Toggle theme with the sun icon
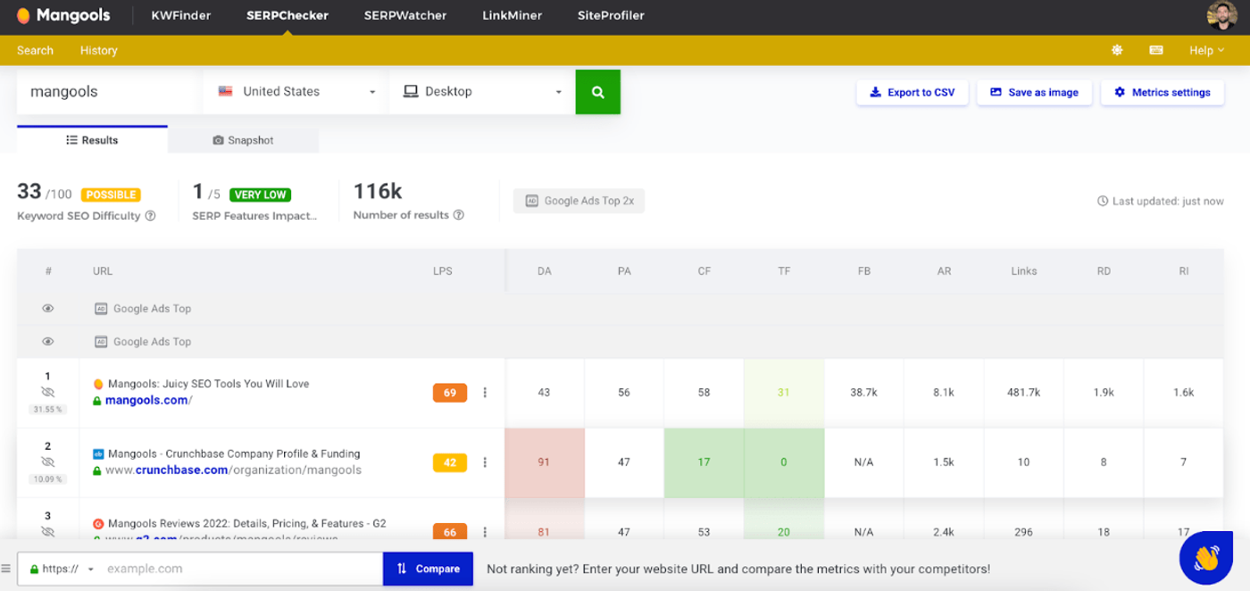Image resolution: width=1250 pixels, height=591 pixels. coord(1117,51)
